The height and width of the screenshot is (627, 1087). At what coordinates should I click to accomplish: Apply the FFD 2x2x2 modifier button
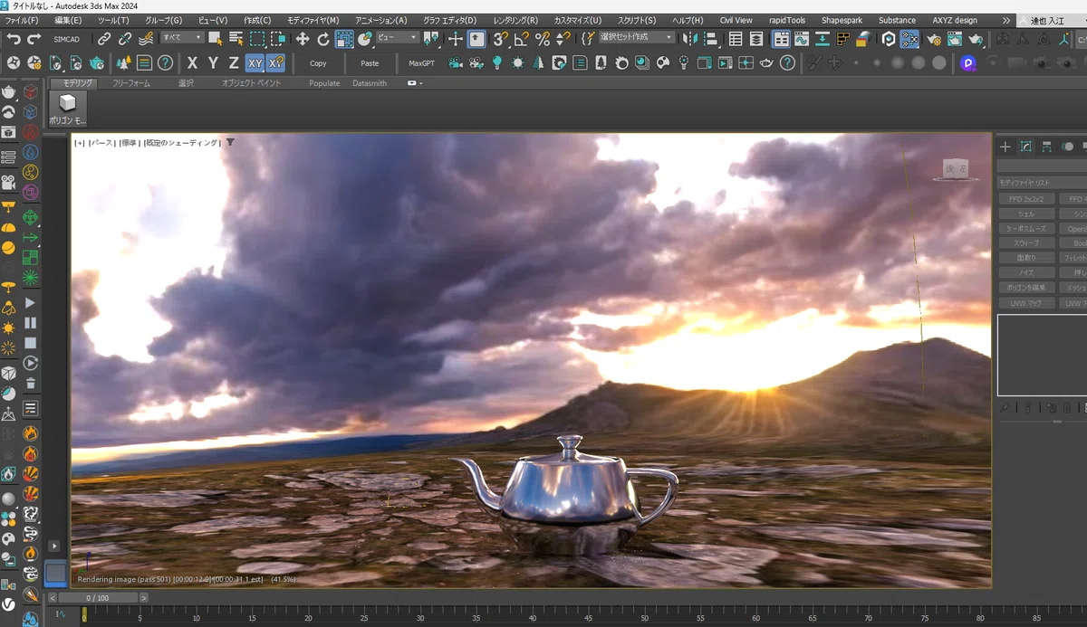(1026, 199)
